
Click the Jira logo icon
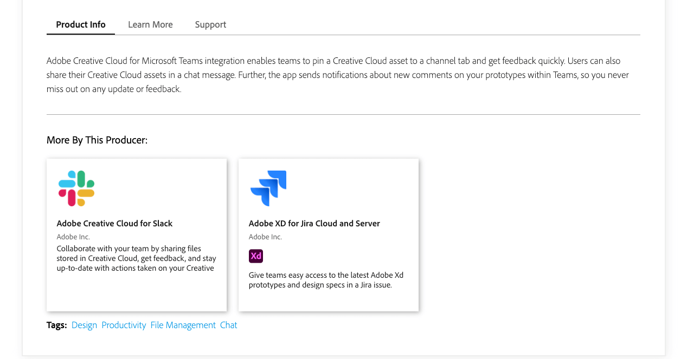268,188
